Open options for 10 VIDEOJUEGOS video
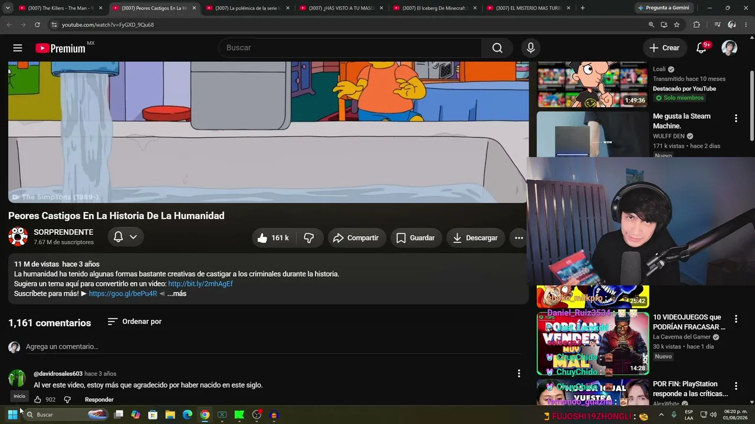Image resolution: width=755 pixels, height=424 pixels. pos(736,319)
